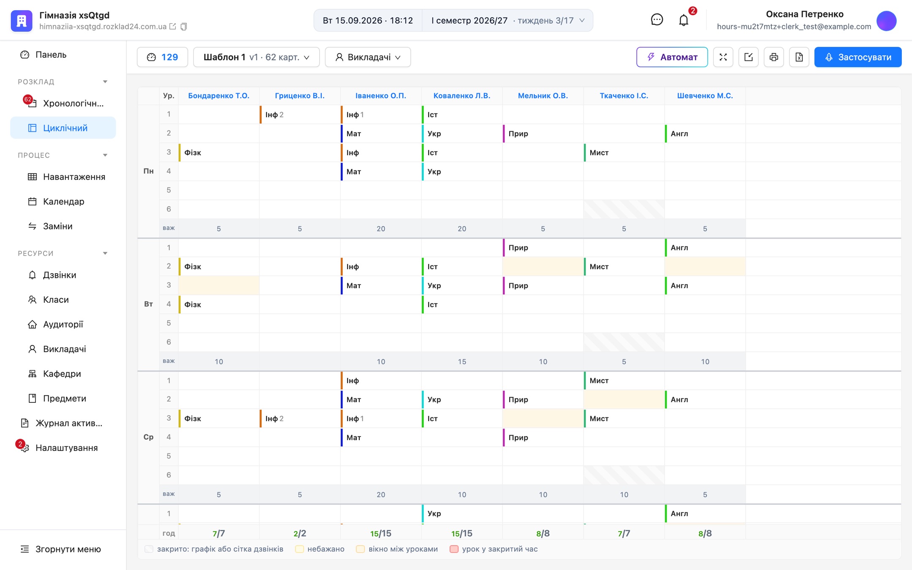The image size is (912, 570).
Task: Open the notifications bell
Action: coord(683,20)
